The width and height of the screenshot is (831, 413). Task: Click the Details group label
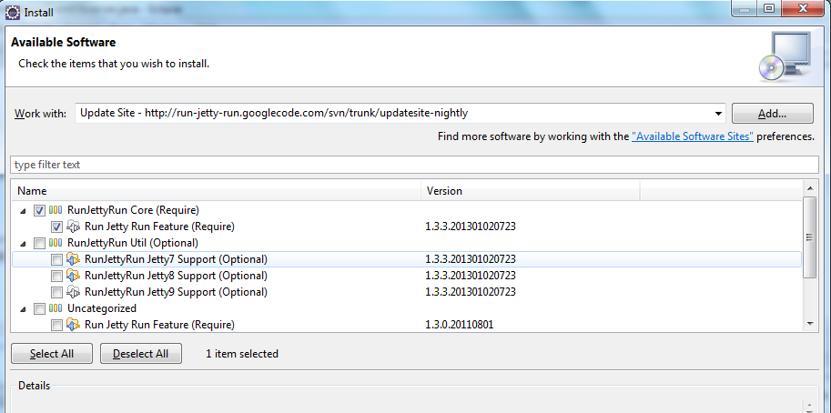point(34,386)
